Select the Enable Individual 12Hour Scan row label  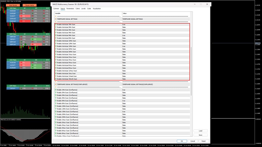pos(67,71)
